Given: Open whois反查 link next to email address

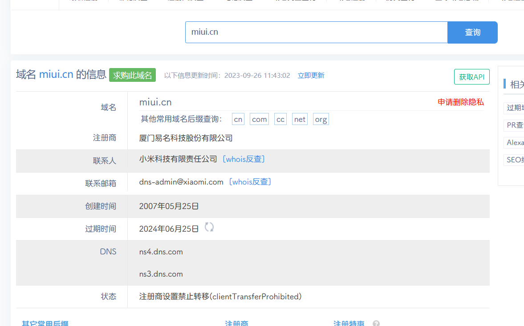Looking at the screenshot, I should coord(250,182).
